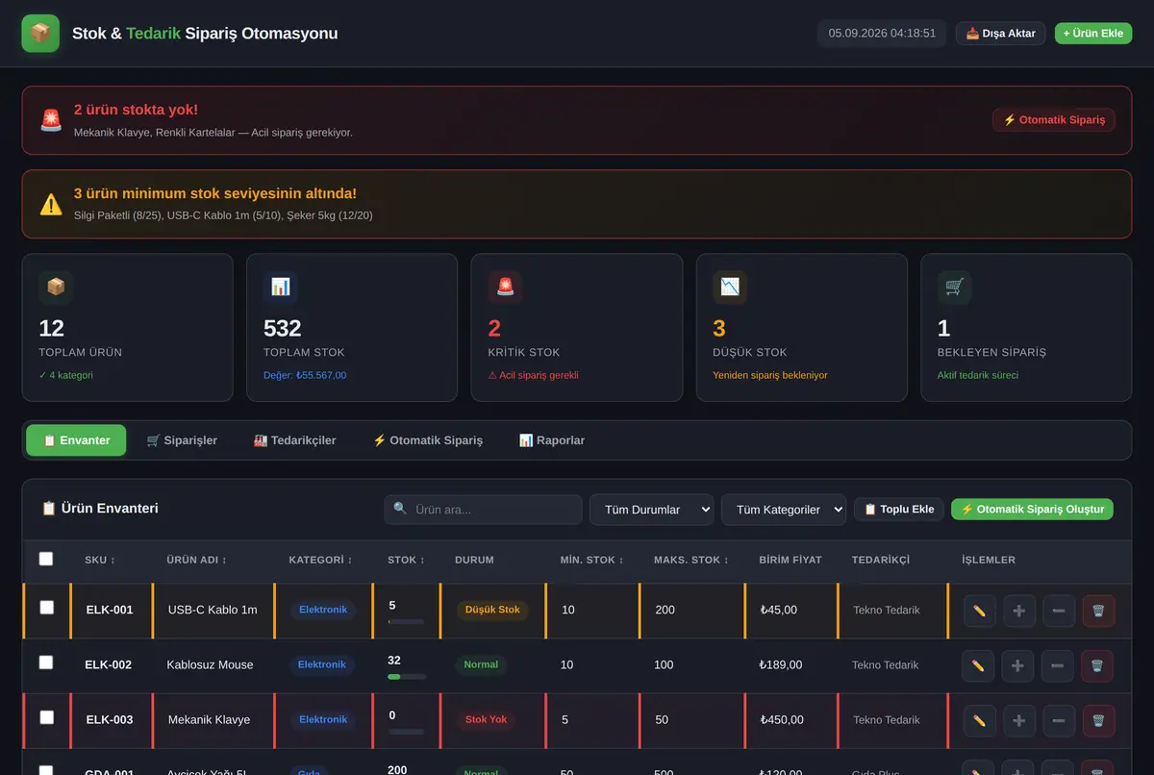1154x775 pixels.
Task: Sort the table by the SKU column header
Action: (100, 560)
